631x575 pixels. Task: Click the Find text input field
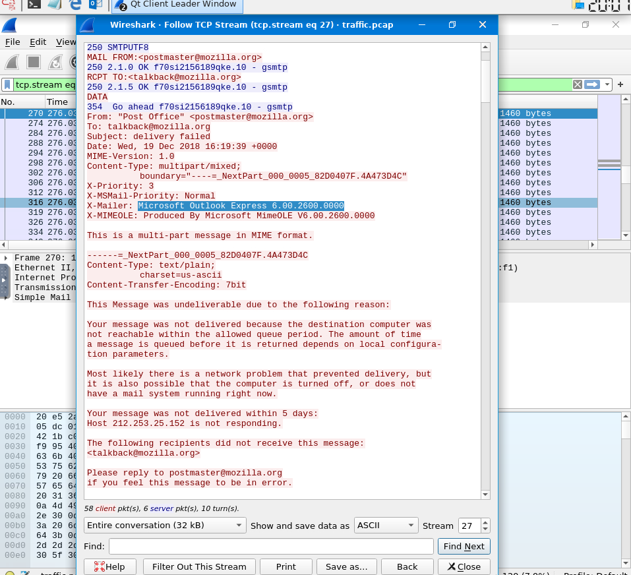click(271, 546)
